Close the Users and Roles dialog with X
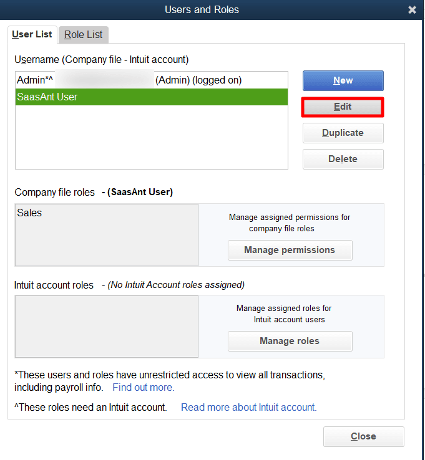This screenshot has width=425, height=460. tap(412, 10)
